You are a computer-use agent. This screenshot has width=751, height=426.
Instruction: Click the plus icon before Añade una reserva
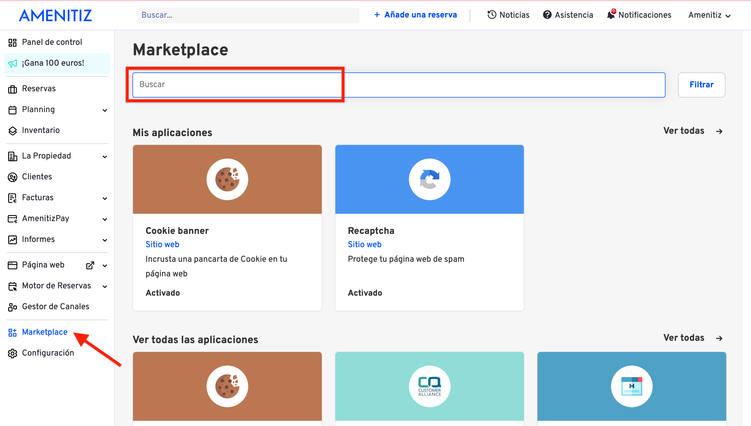click(377, 15)
